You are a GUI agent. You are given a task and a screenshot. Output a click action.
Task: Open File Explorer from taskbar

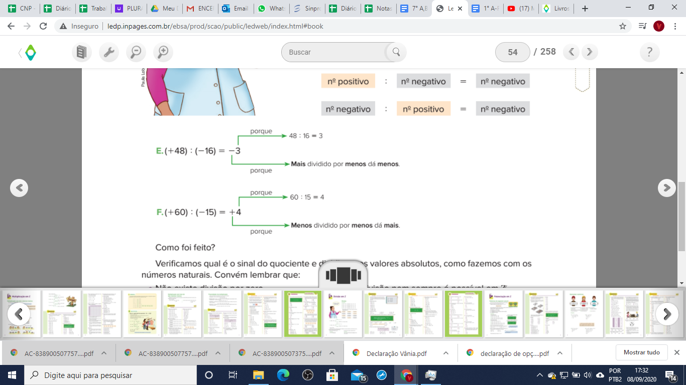tap(258, 375)
